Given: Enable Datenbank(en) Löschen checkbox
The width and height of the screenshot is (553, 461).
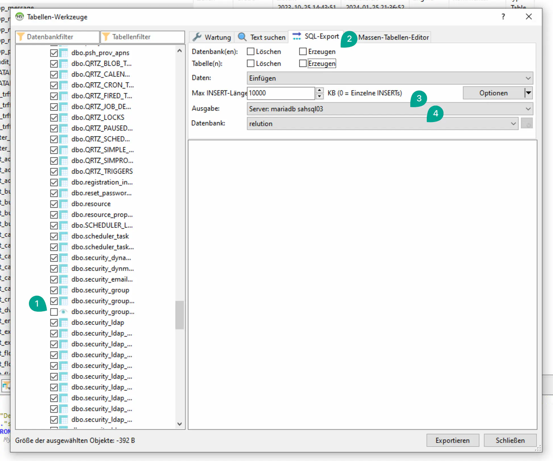Looking at the screenshot, I should (x=251, y=52).
